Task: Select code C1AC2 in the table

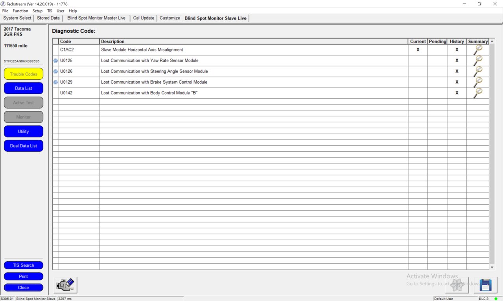Action: [67, 50]
